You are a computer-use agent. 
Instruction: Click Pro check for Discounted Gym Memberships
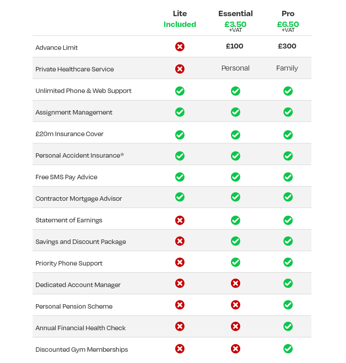click(288, 349)
